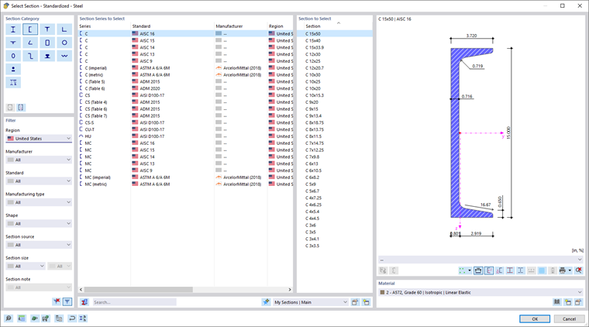Select the CS (Table 4) series row
The image size is (589, 327).
tap(185, 102)
